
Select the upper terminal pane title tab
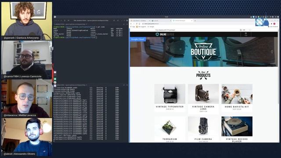[x=71, y=24]
